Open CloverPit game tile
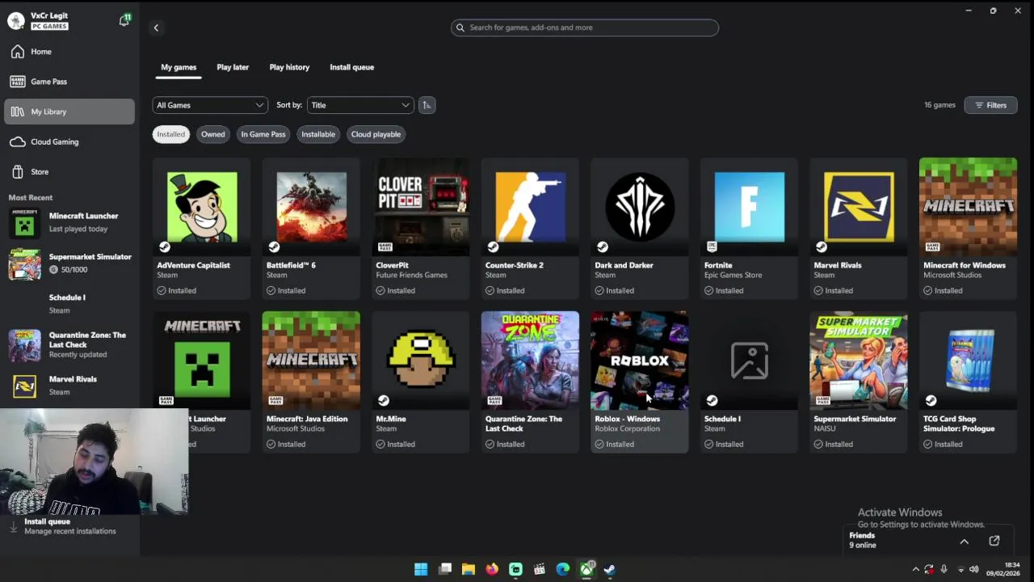This screenshot has height=582, width=1034. click(x=420, y=228)
